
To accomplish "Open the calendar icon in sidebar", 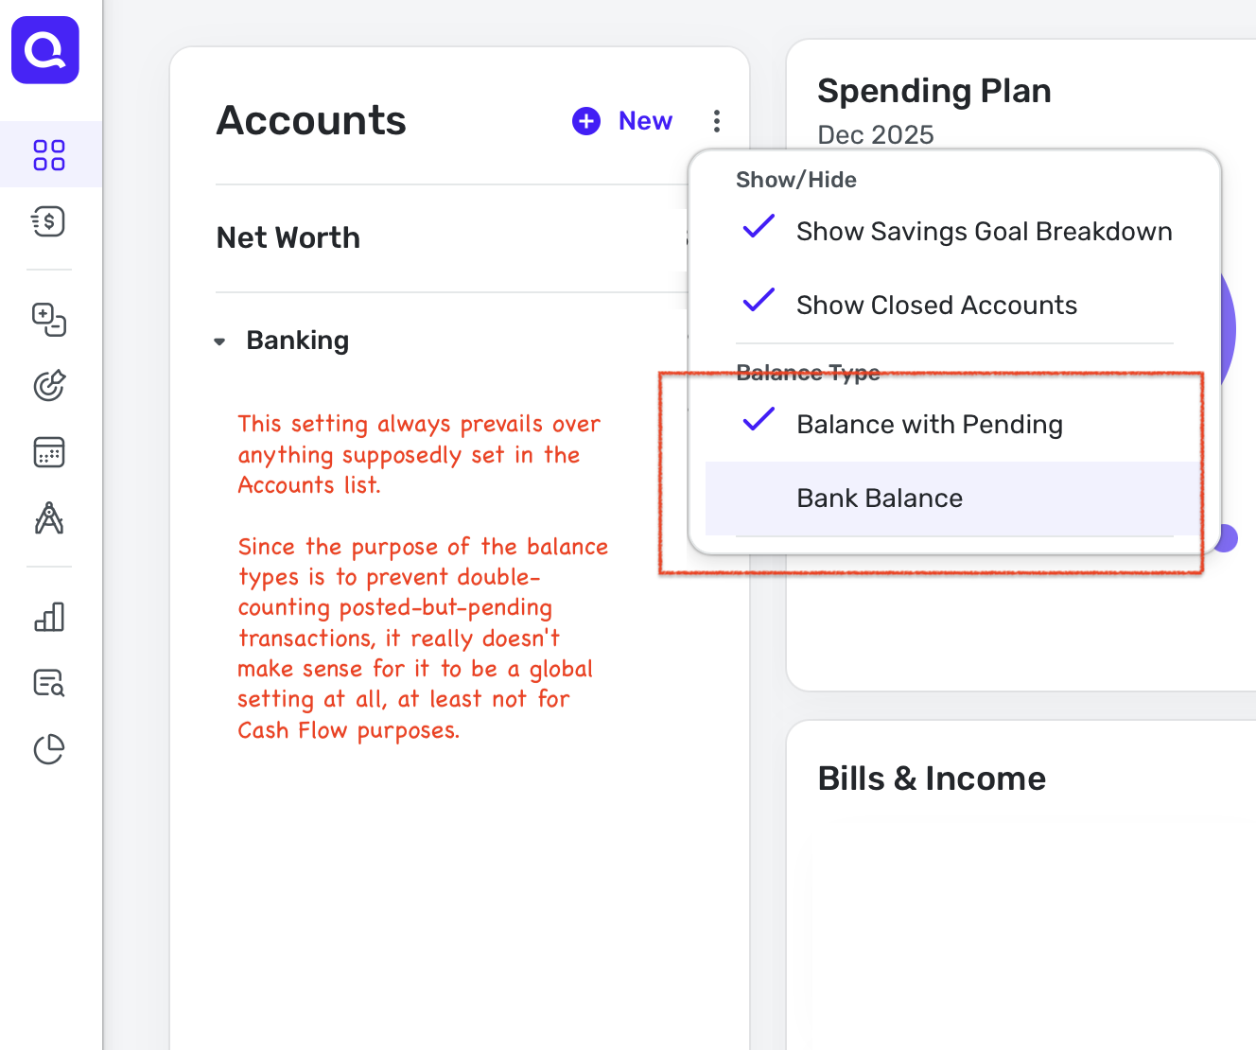I will point(49,452).
